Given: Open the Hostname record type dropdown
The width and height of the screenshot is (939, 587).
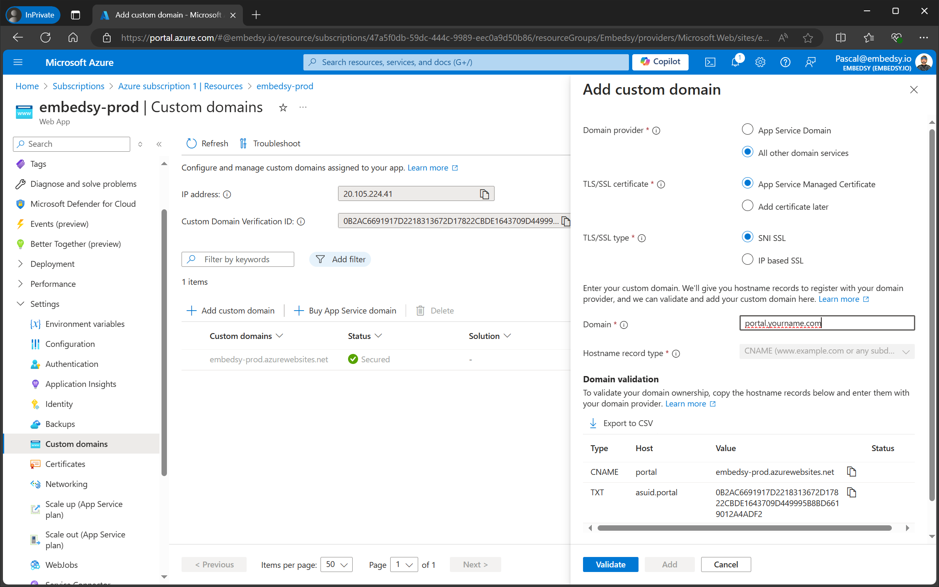Looking at the screenshot, I should 826,351.
